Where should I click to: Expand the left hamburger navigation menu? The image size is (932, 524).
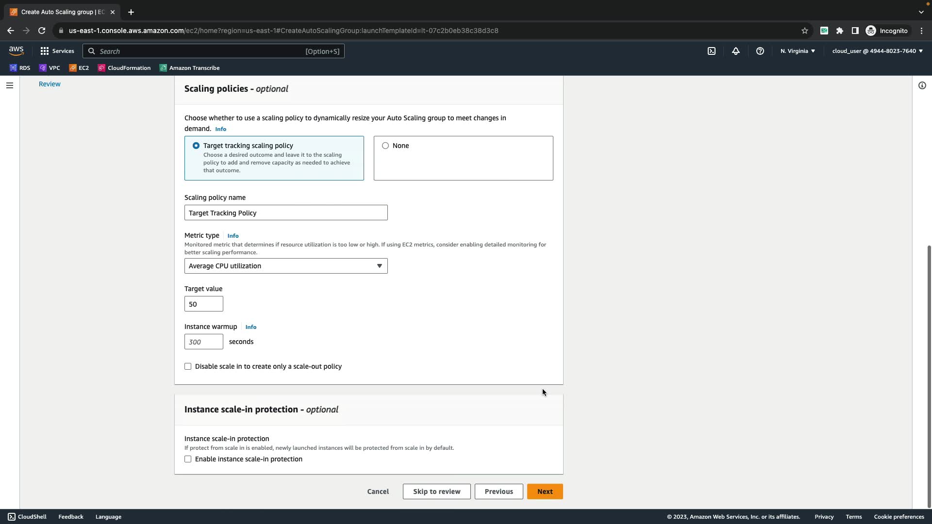(9, 85)
